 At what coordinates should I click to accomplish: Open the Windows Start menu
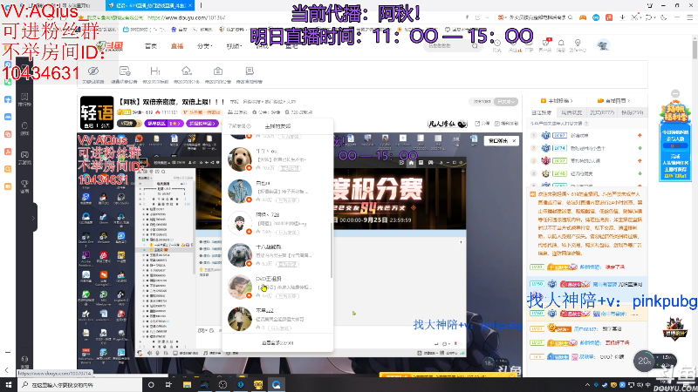point(9,384)
